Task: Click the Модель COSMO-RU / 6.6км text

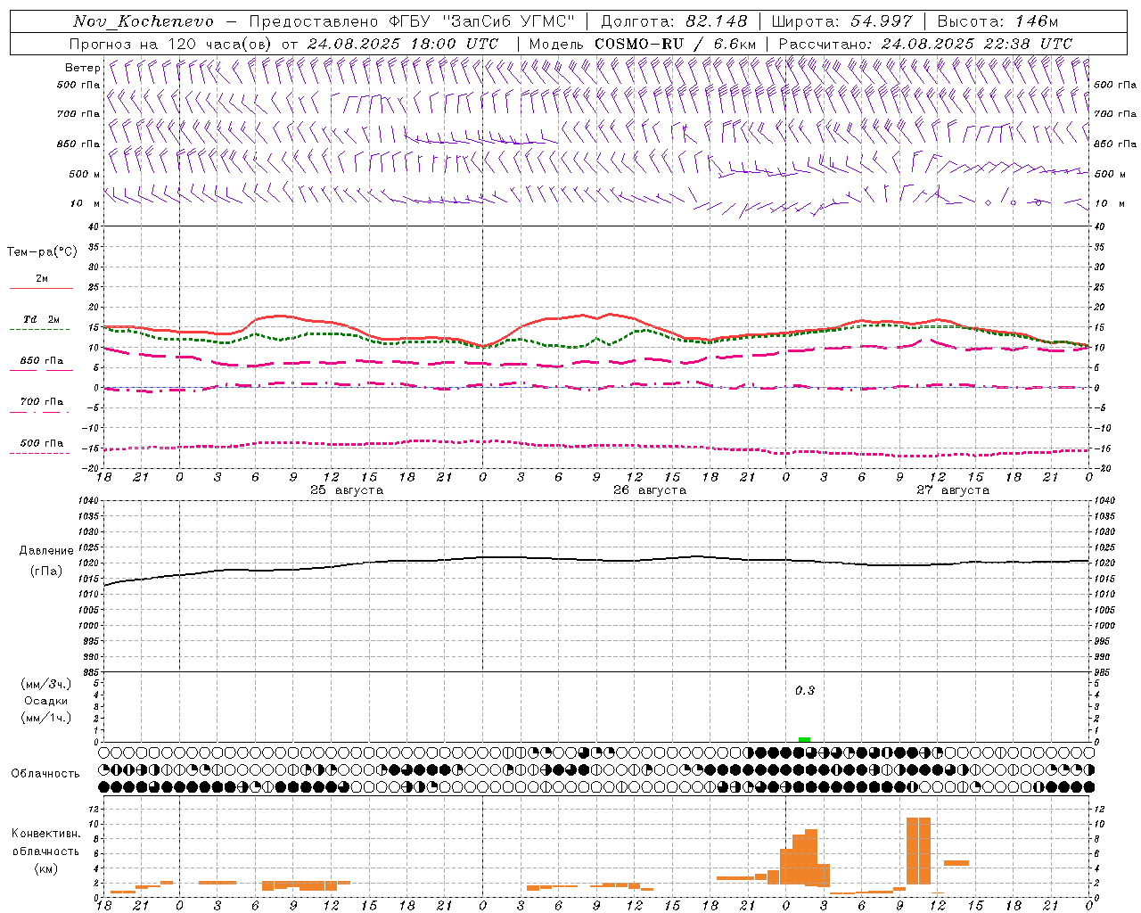Action: (x=643, y=44)
